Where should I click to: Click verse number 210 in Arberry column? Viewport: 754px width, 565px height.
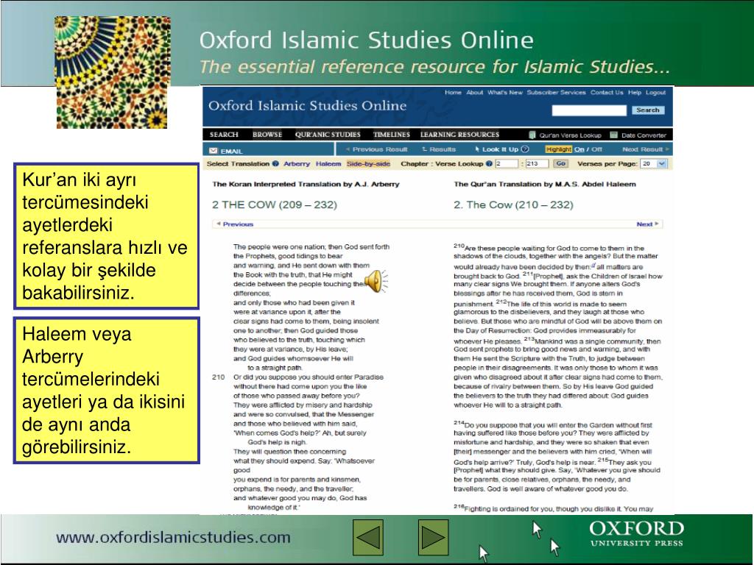[x=218, y=377]
